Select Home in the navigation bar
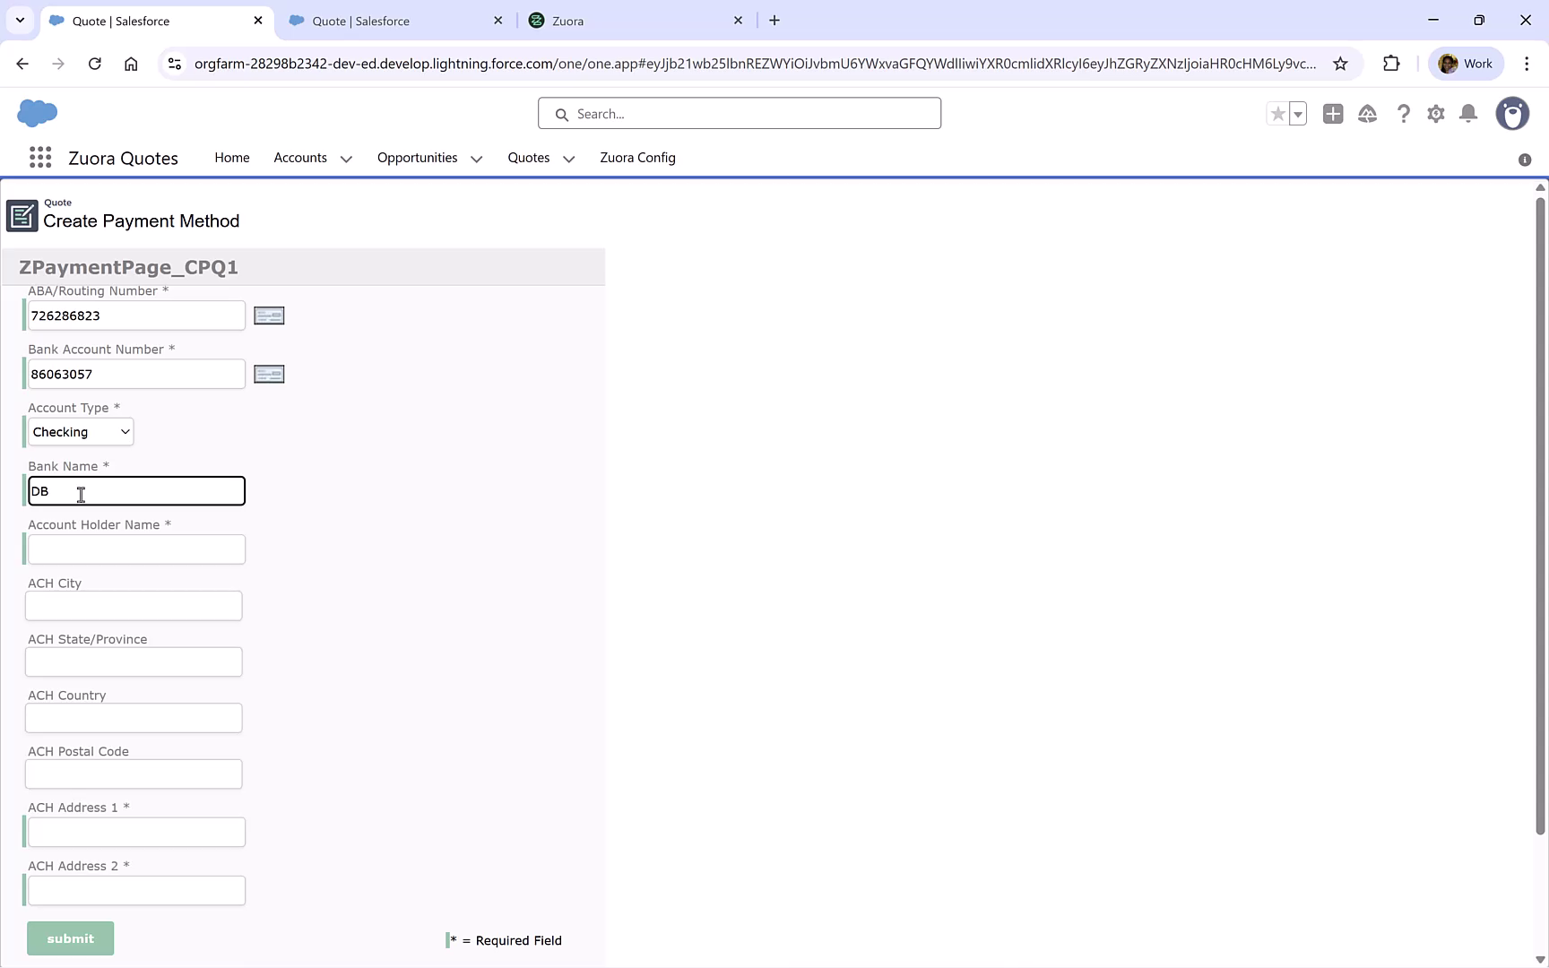Screen dimensions: 1549x968 (x=231, y=158)
